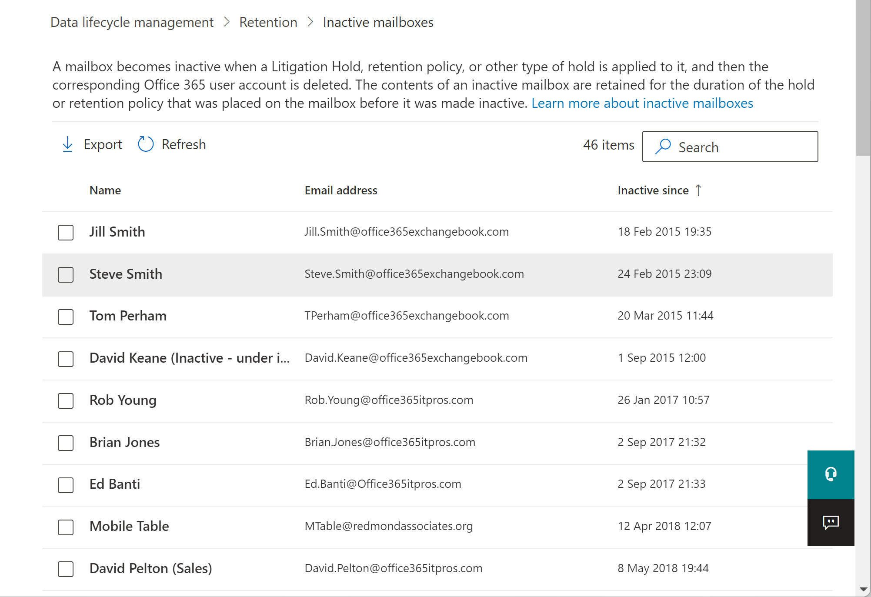
Task: Click the scroll down arrow on the scrollbar
Action: (863, 590)
